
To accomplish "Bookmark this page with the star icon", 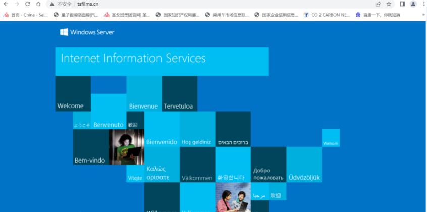I will point(389,4).
